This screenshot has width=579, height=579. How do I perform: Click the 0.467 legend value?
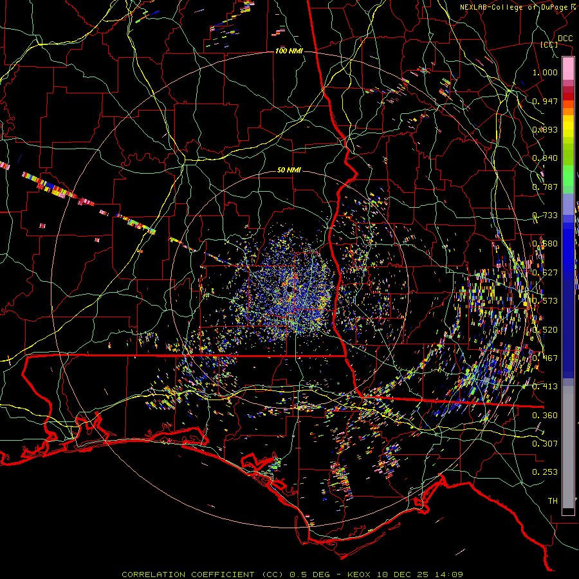point(545,358)
